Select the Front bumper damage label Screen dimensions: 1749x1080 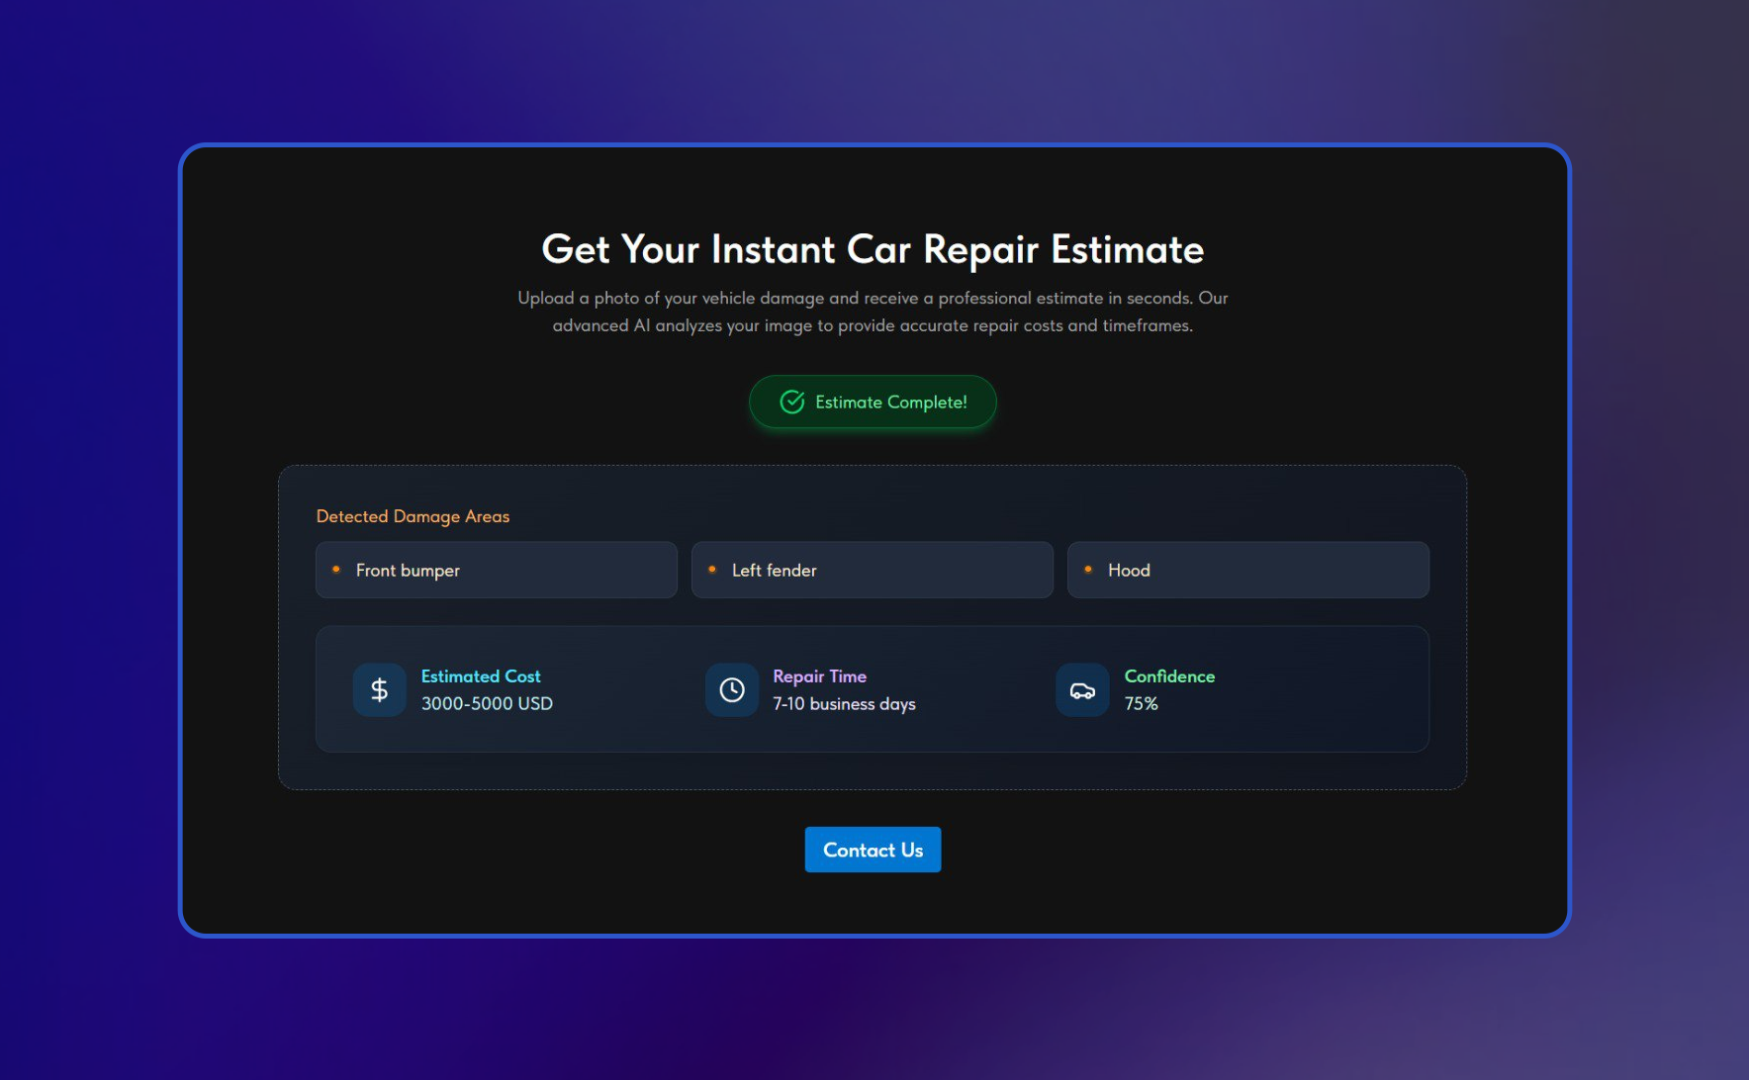[408, 571]
